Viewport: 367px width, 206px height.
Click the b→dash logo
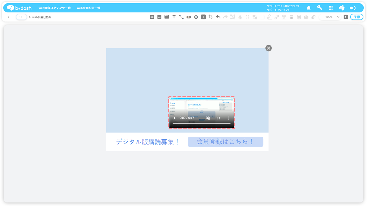click(19, 8)
